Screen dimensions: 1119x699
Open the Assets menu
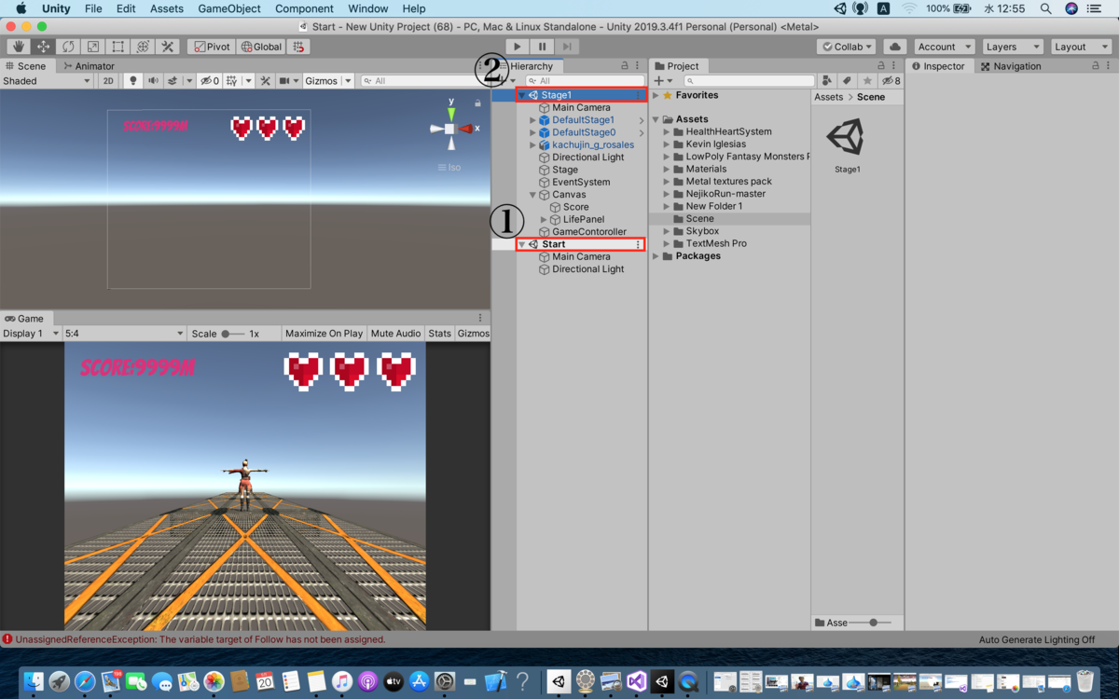pyautogui.click(x=167, y=8)
